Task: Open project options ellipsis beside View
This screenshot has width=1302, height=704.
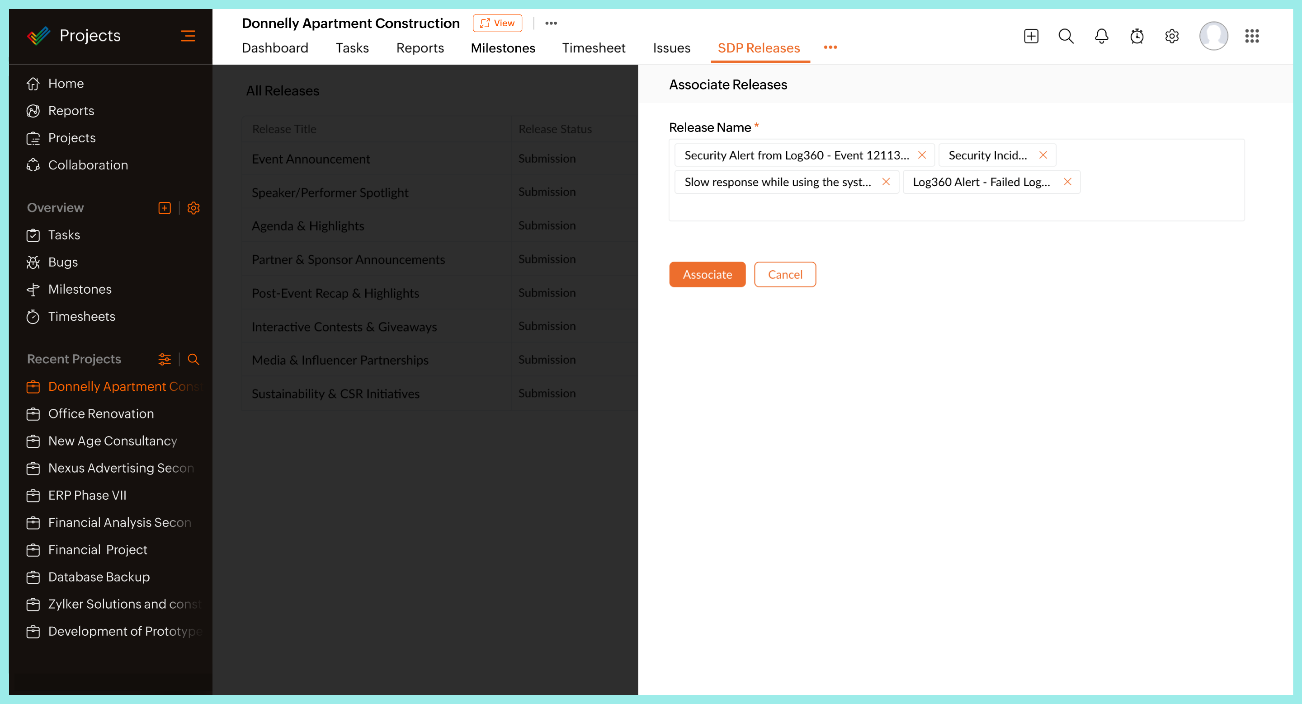Action: click(x=551, y=23)
